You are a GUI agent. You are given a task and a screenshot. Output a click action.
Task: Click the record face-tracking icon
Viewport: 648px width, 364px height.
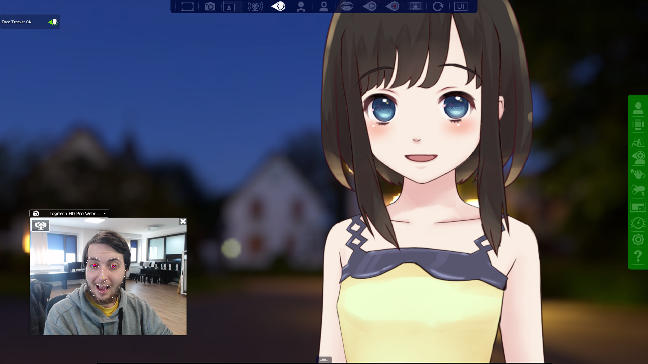[x=393, y=6]
